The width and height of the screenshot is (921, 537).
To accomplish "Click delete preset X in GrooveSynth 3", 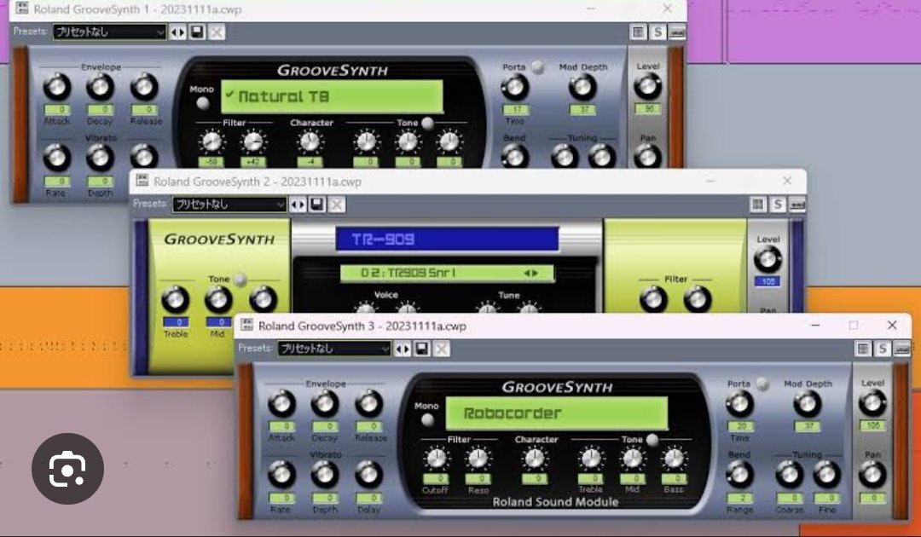I will pos(441,349).
